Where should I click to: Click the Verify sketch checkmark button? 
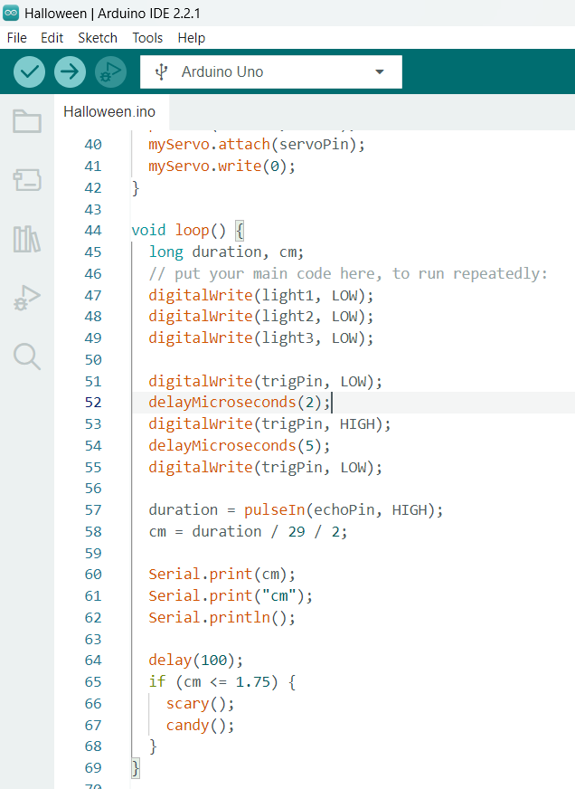point(29,72)
